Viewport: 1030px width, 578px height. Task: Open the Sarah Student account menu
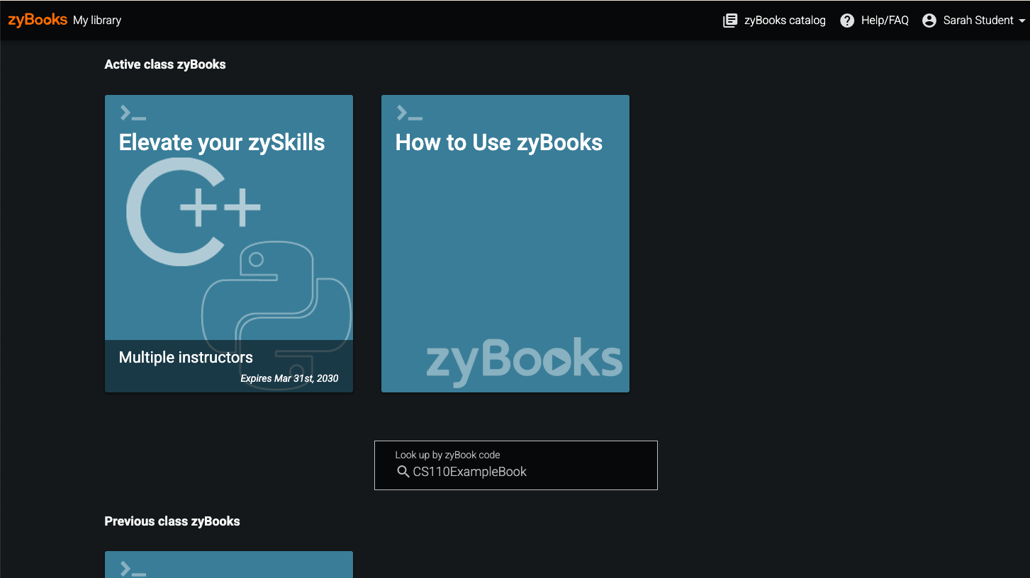[973, 21]
